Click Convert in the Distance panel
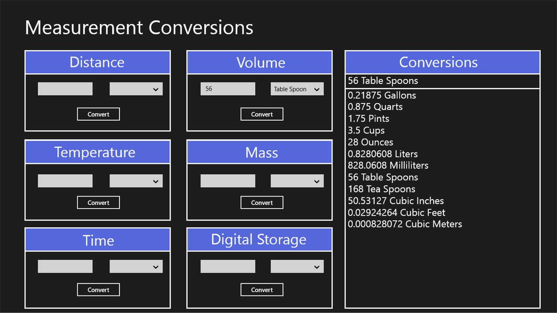The image size is (557, 313). (98, 114)
